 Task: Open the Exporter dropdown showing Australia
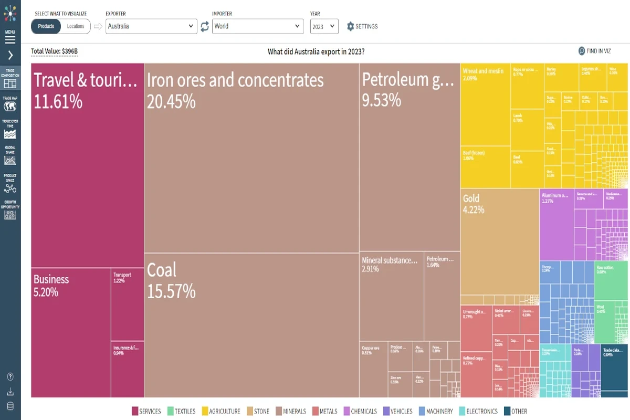coord(151,26)
